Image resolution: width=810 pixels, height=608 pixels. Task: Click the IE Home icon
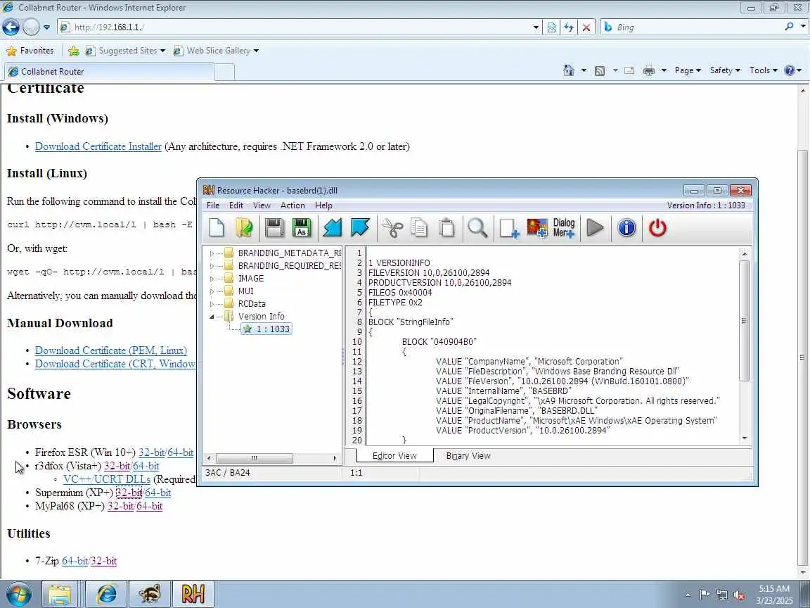click(569, 70)
